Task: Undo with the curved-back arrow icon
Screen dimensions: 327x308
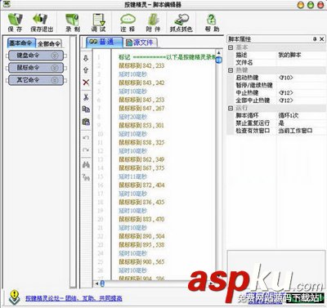Action: (86, 137)
